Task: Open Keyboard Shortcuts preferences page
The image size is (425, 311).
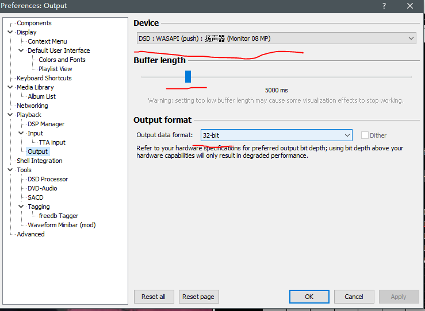Action: 44,78
